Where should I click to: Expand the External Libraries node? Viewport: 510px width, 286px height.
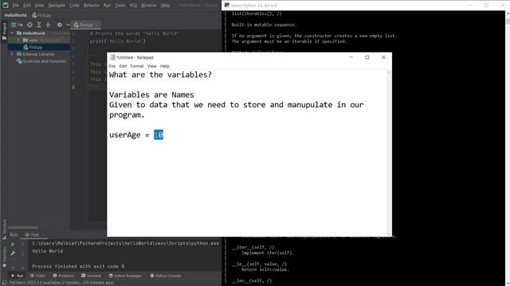click(13, 54)
